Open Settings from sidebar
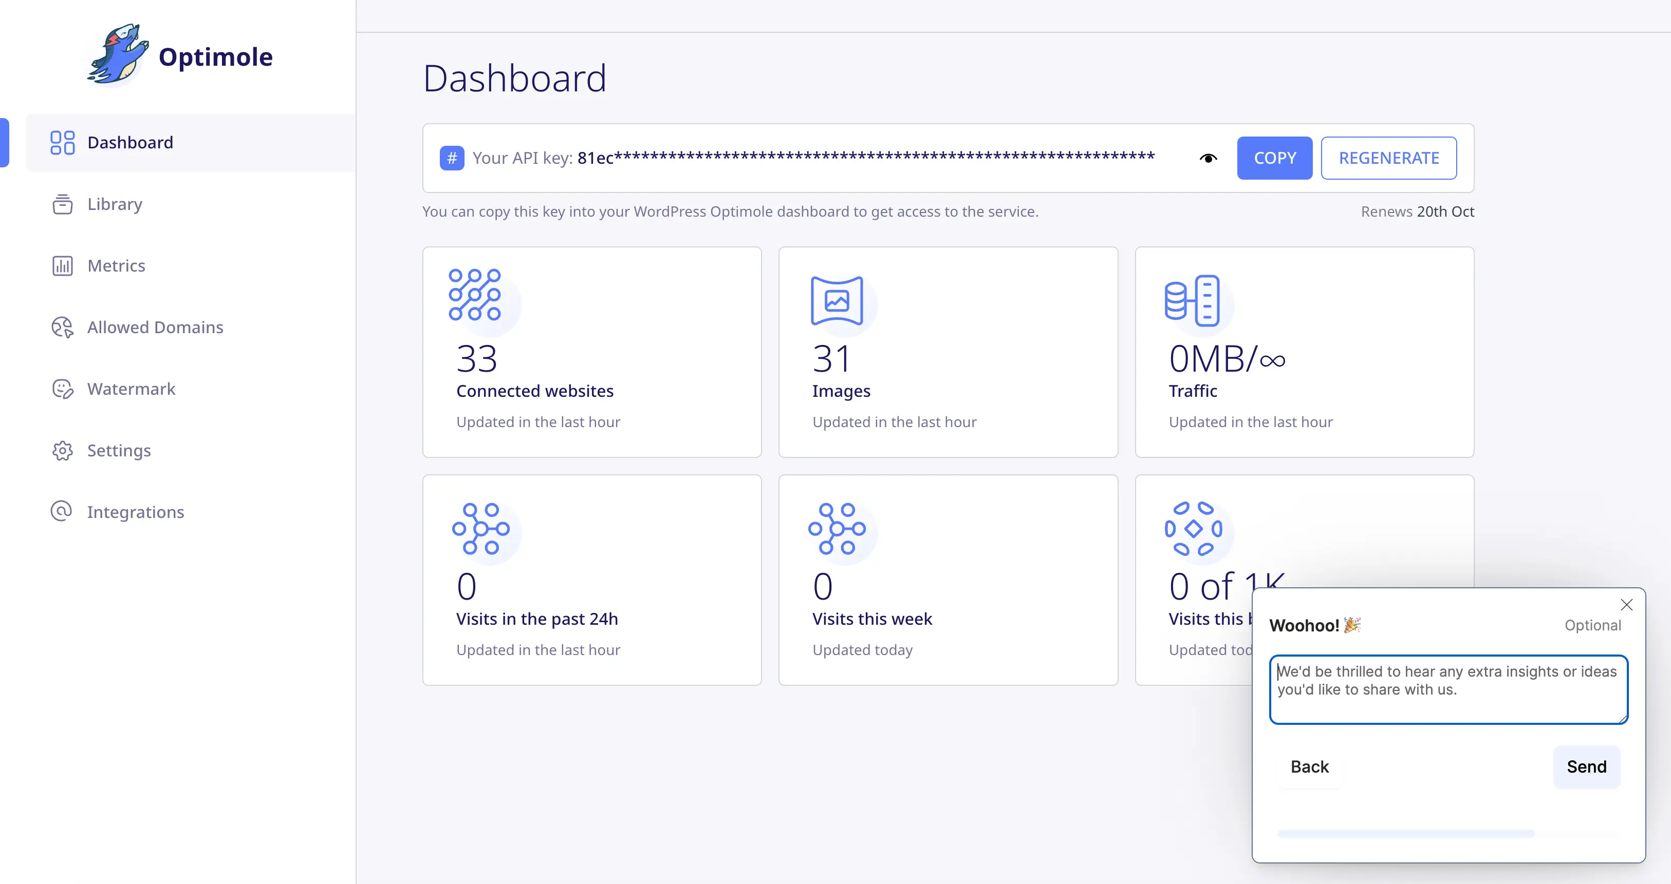The height and width of the screenshot is (884, 1671). tap(119, 450)
